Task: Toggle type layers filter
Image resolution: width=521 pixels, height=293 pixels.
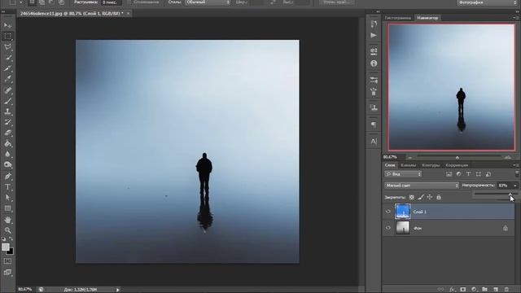Action: click(469, 174)
